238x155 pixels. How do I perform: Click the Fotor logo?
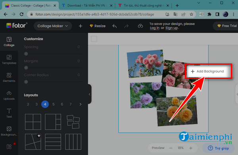click(17, 26)
